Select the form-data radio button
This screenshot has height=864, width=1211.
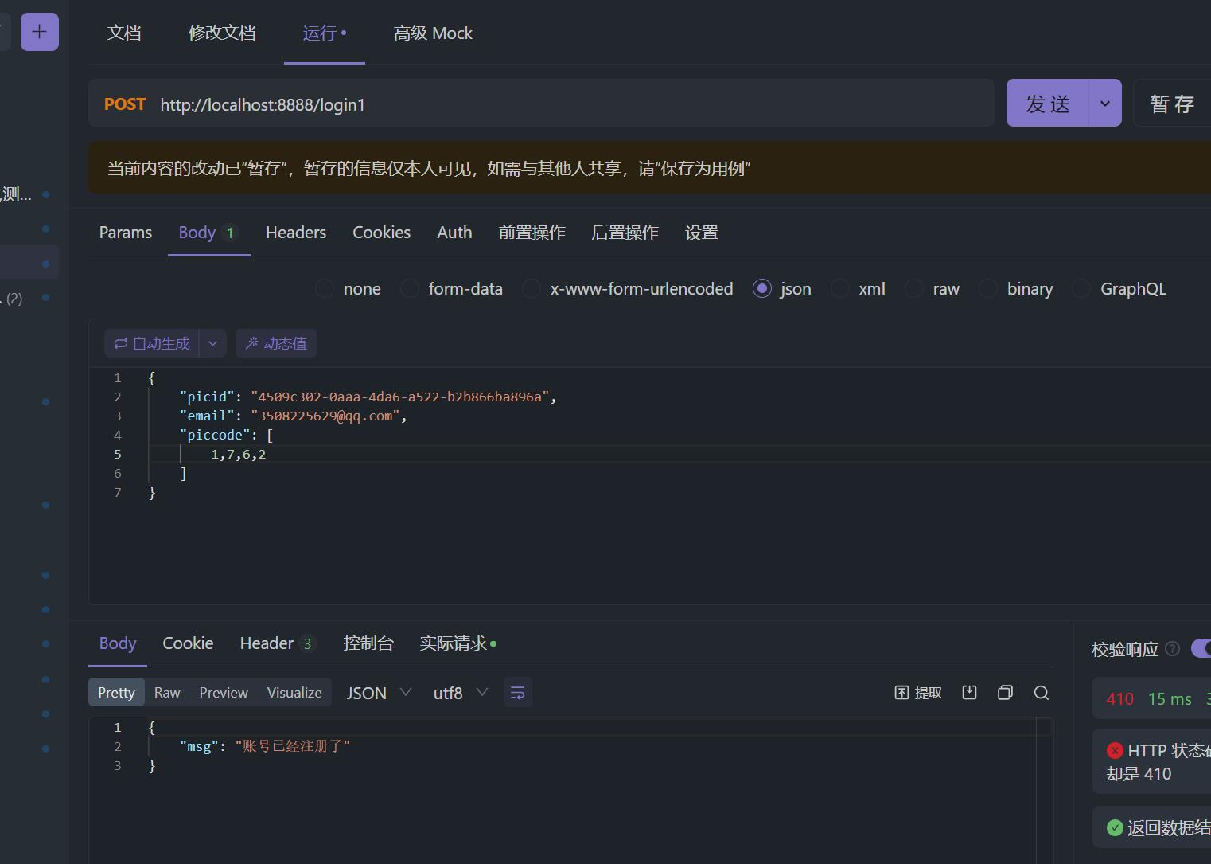410,289
